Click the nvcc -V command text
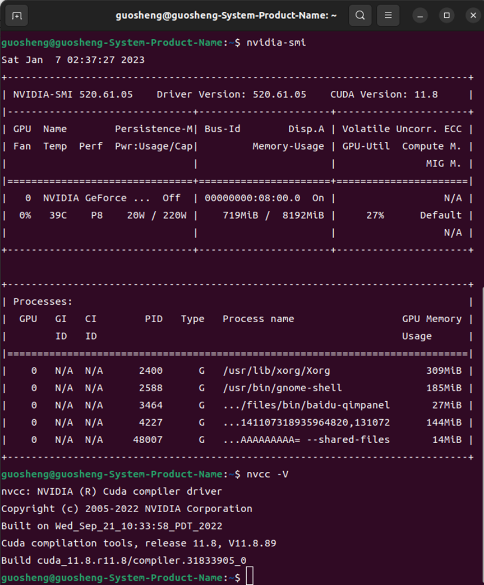The image size is (484, 585). 268,474
